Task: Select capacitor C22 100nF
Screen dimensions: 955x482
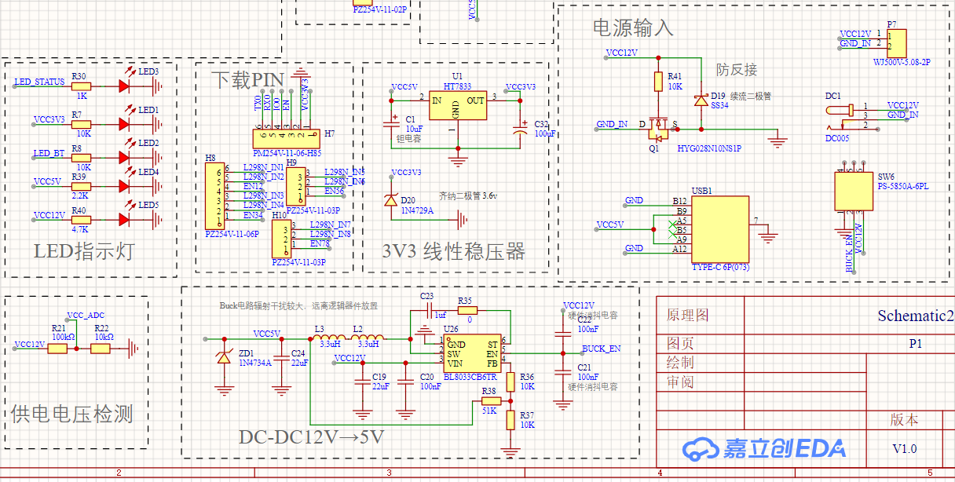Action: tap(562, 334)
